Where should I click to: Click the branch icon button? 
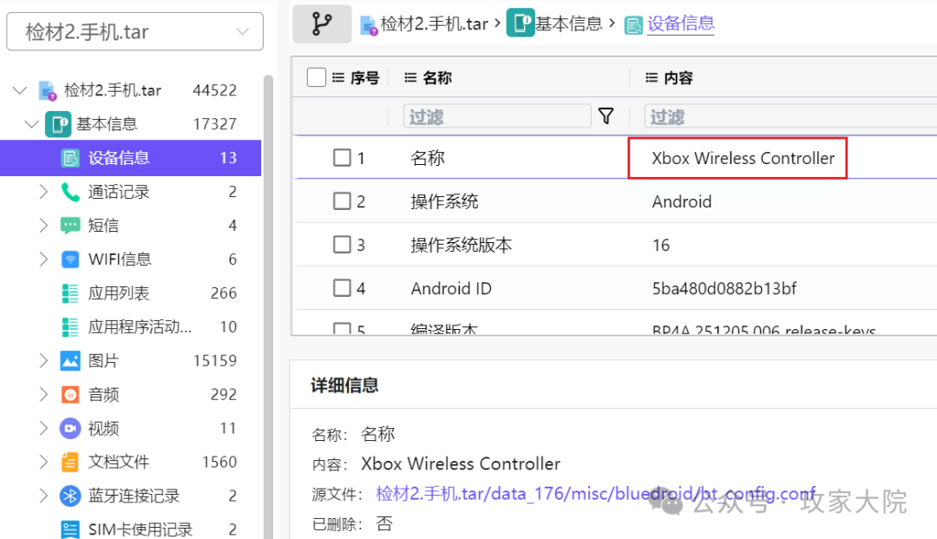(x=322, y=24)
